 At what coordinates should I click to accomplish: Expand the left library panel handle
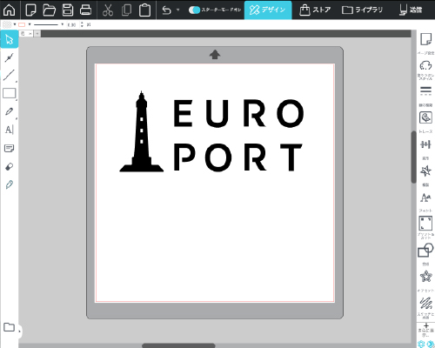[20, 331]
